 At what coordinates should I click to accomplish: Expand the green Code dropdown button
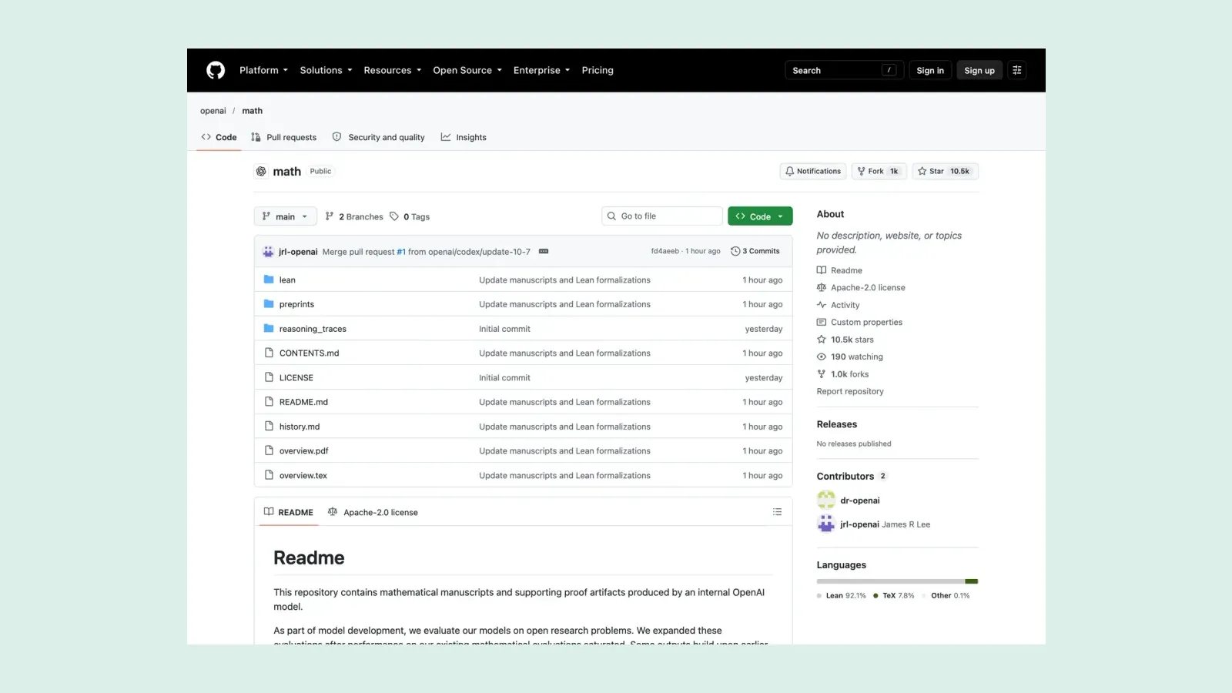760,216
